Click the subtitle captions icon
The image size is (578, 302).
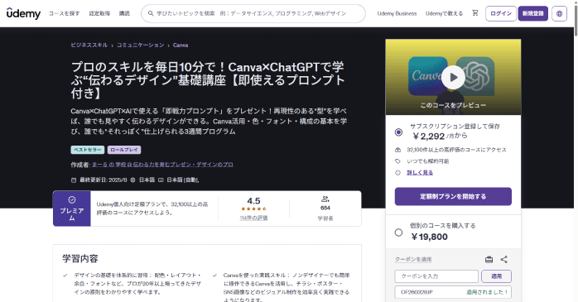(161, 180)
